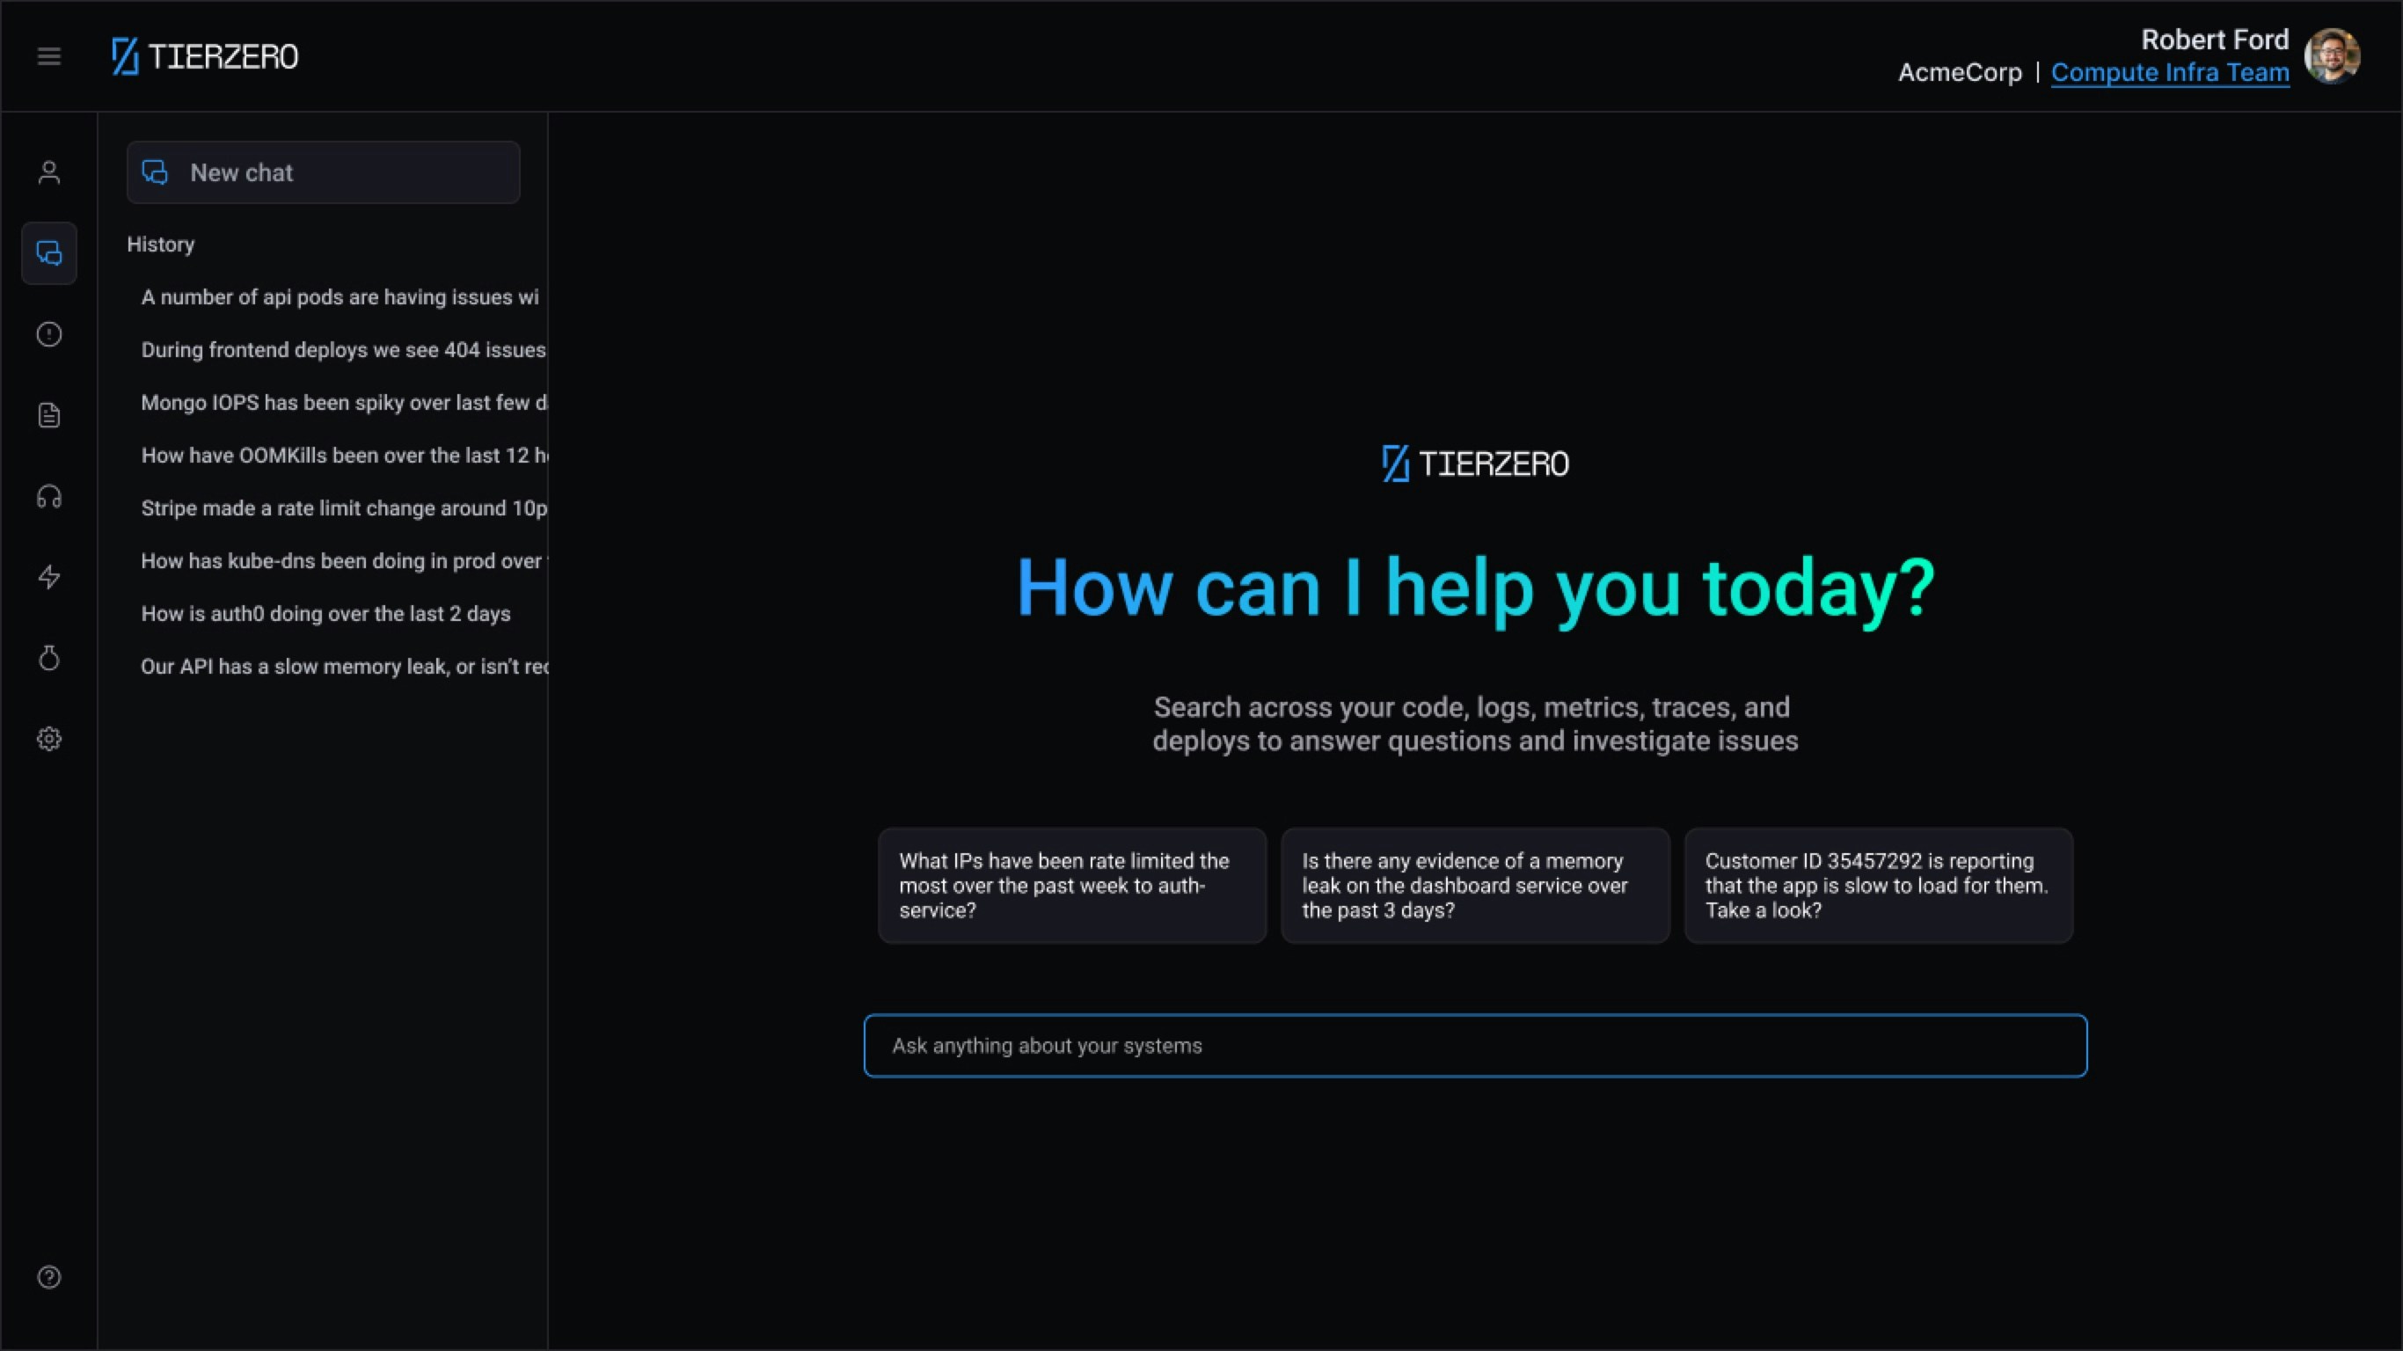Click the headphones support icon
Image resolution: width=2403 pixels, height=1351 pixels.
[48, 496]
